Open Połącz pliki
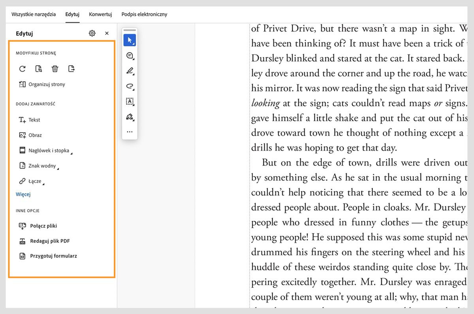The height and width of the screenshot is (314, 474). pos(38,226)
